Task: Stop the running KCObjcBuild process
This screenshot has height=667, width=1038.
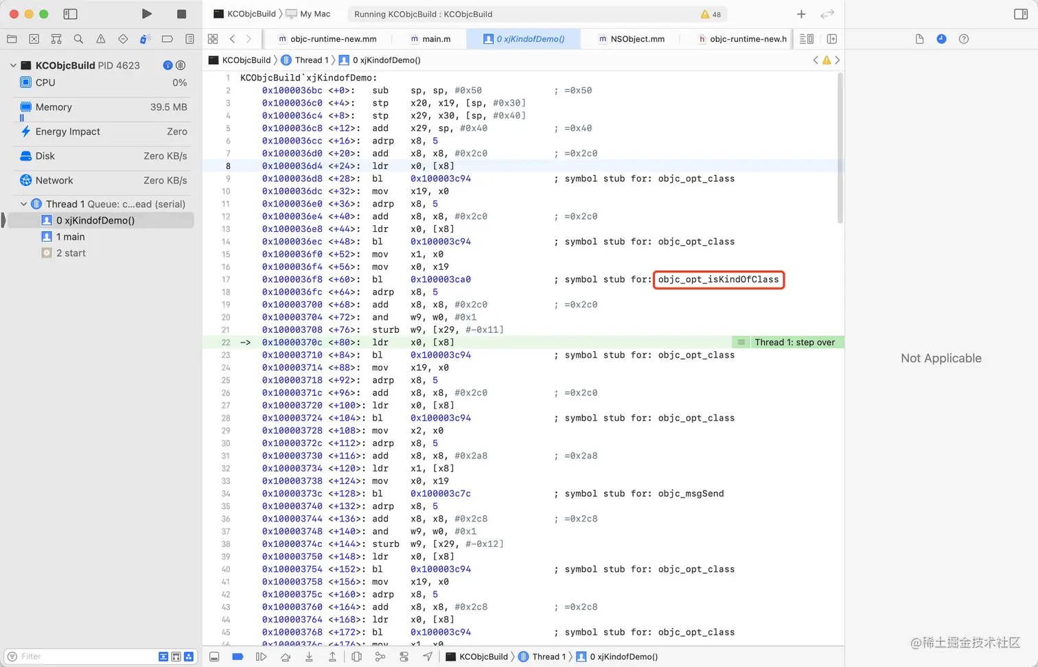Action: [x=181, y=14]
